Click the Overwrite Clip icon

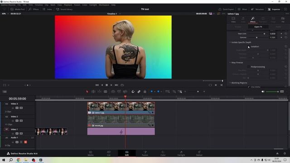click(x=119, y=91)
